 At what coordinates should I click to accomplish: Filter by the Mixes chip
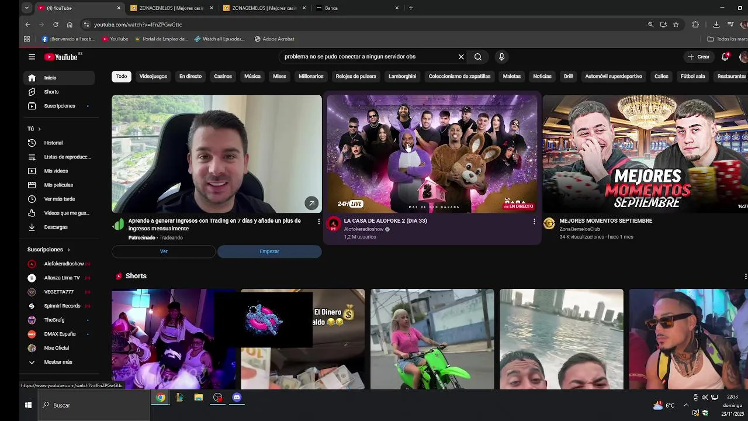(279, 77)
